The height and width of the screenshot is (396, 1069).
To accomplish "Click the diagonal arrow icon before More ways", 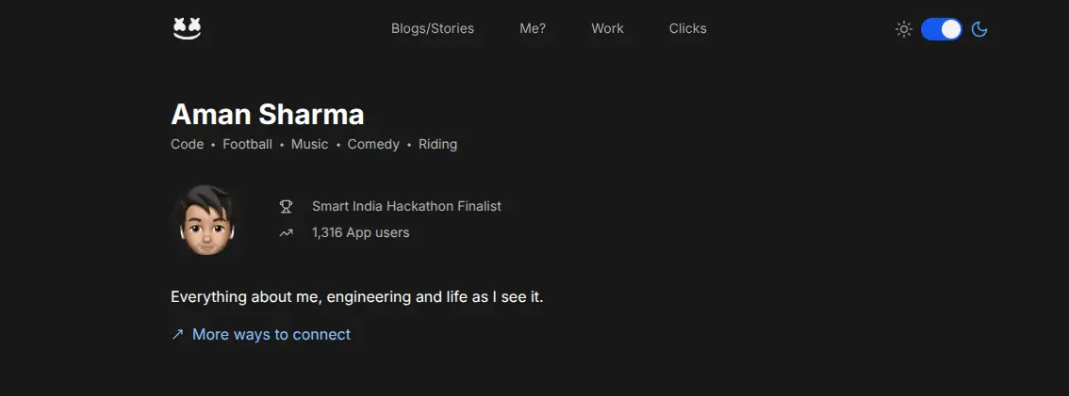I will (x=177, y=335).
